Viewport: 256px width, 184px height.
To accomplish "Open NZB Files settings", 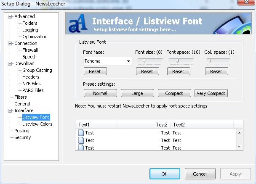I will tap(32, 84).
